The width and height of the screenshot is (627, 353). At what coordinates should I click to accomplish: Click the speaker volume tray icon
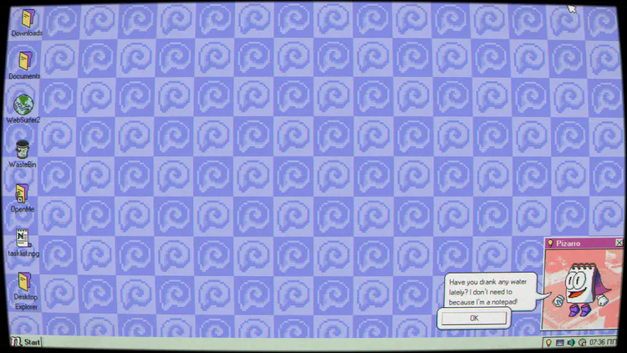[571, 343]
